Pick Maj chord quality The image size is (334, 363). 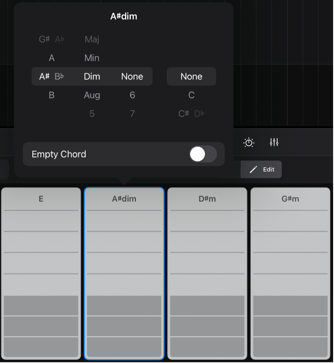coord(92,39)
